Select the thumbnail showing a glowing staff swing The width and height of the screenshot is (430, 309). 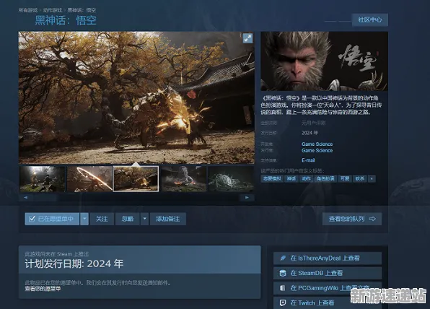tap(89, 179)
